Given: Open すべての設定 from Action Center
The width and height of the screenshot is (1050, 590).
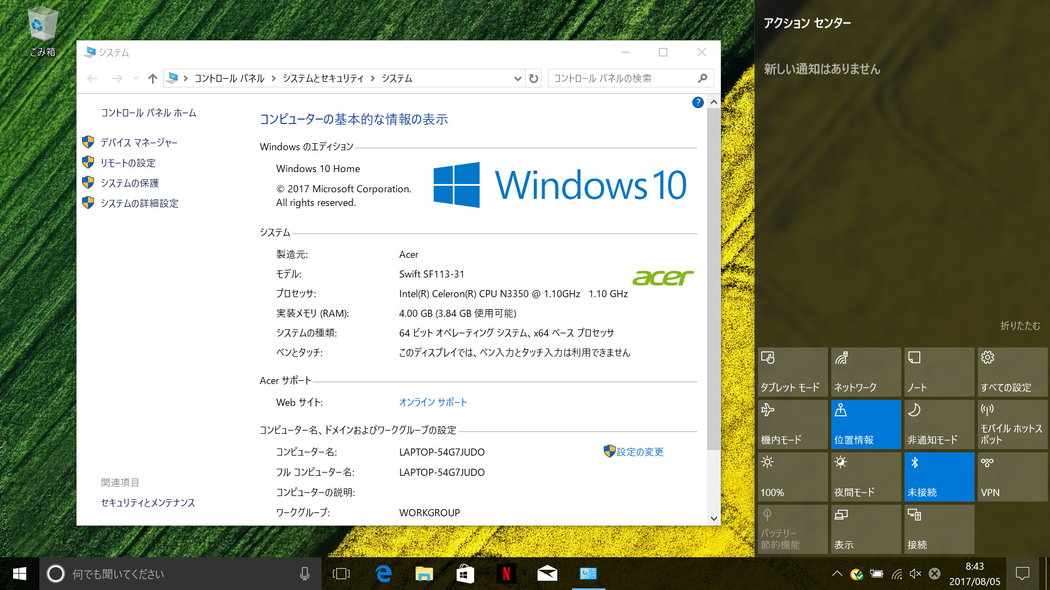Looking at the screenshot, I should (1011, 371).
